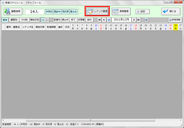184x128 pixels.
Task: Jump back with double left arrows
Action: (x=99, y=20)
